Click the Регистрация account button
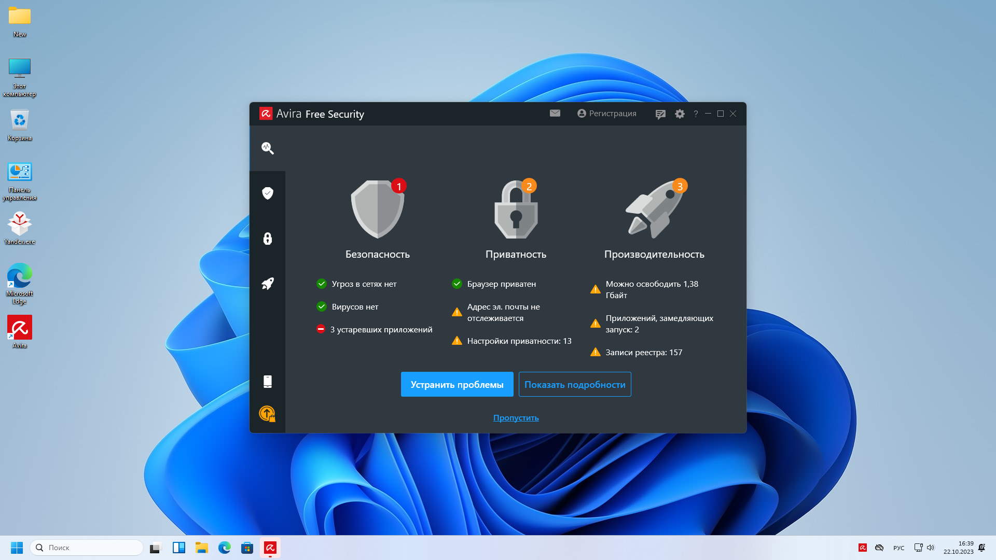Screen dimensions: 996x560 (606, 114)
